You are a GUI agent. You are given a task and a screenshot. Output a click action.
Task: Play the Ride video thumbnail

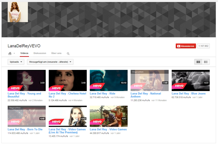click(109, 80)
